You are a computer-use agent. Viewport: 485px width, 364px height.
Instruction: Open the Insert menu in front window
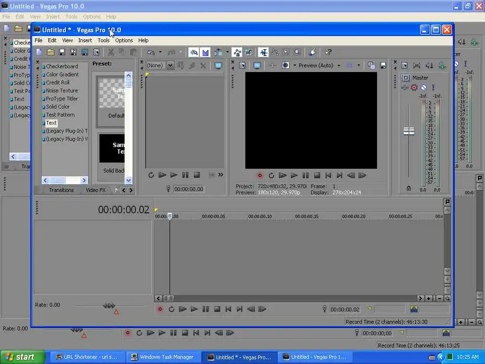[x=85, y=40]
